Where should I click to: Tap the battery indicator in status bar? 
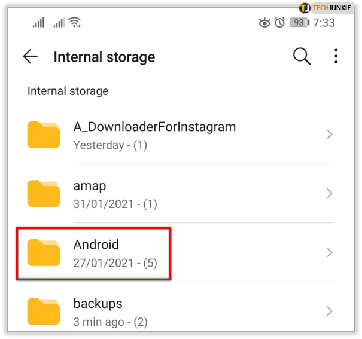click(299, 23)
